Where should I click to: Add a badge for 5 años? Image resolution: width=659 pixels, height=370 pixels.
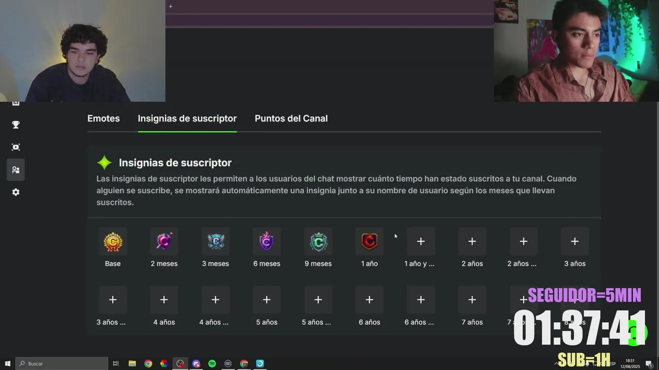tap(267, 300)
